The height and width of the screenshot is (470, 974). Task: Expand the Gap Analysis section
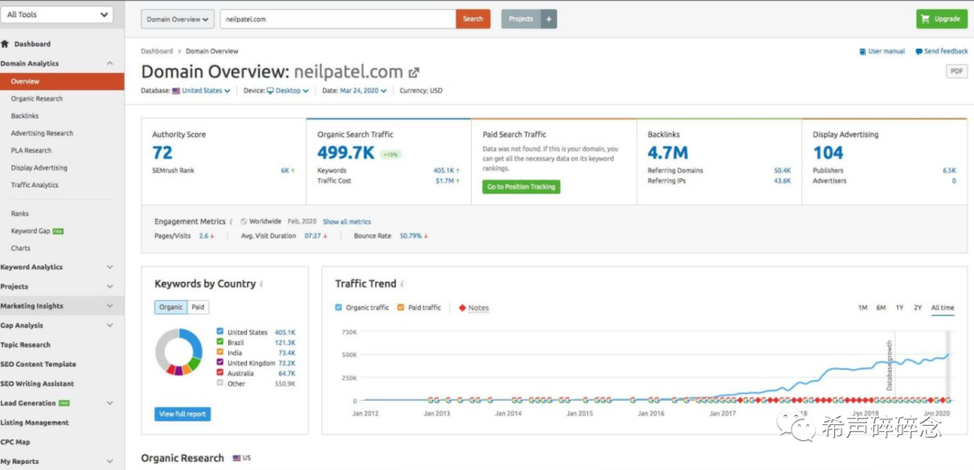pos(110,326)
